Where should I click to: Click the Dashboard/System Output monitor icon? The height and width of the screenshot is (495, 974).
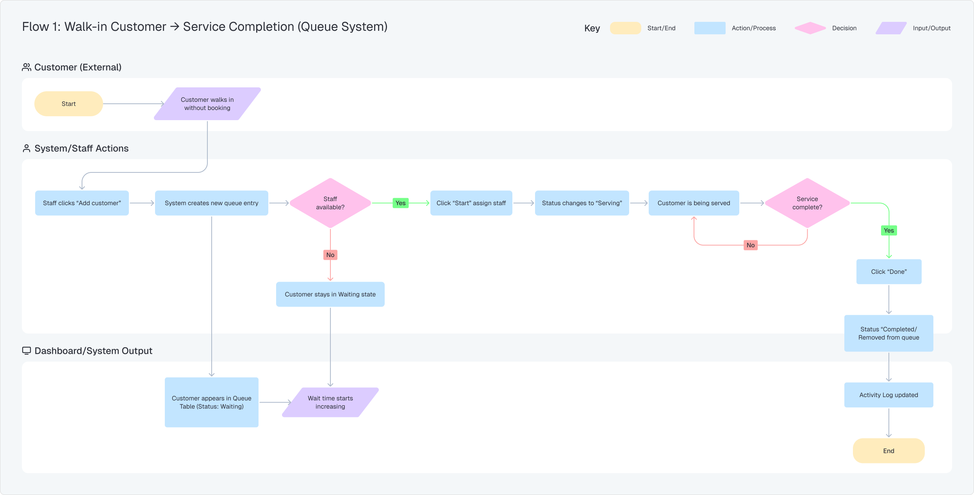tap(27, 351)
